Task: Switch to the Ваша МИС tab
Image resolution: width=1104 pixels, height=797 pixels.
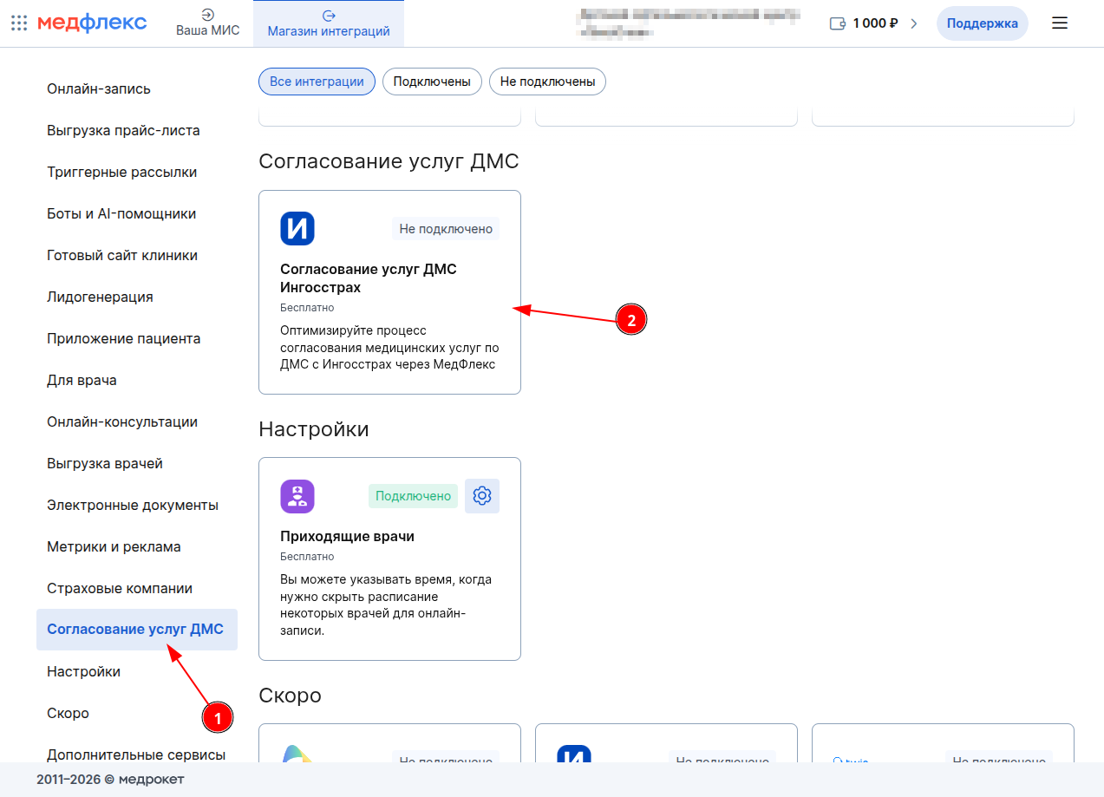Action: [x=207, y=23]
